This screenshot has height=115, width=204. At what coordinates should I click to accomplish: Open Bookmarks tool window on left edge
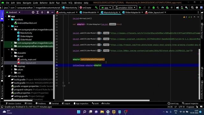click(x=2, y=76)
